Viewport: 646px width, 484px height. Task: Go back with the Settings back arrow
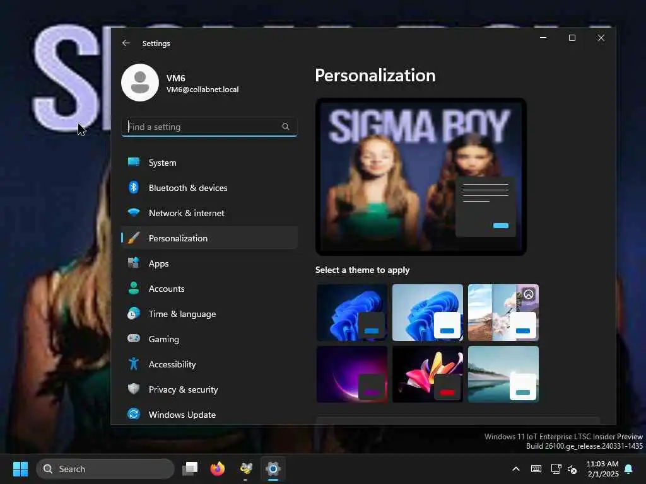(x=126, y=43)
